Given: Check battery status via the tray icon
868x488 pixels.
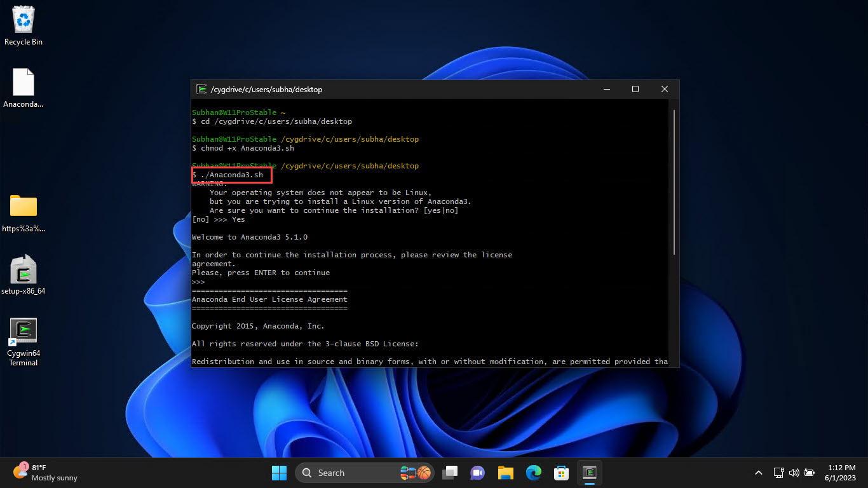Looking at the screenshot, I should click(x=810, y=473).
